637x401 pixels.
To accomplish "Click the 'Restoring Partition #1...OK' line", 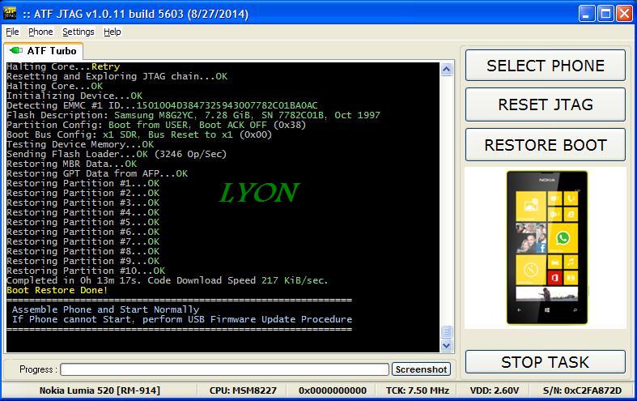I will coord(83,183).
